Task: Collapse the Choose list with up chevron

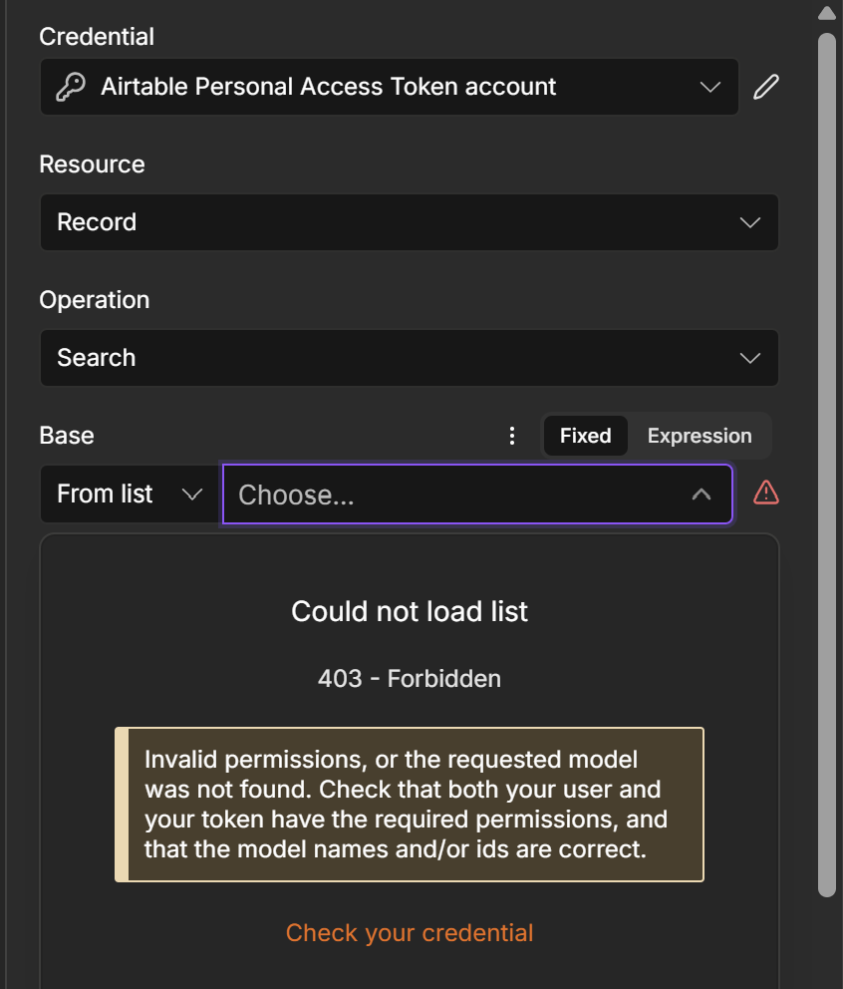Action: click(702, 494)
